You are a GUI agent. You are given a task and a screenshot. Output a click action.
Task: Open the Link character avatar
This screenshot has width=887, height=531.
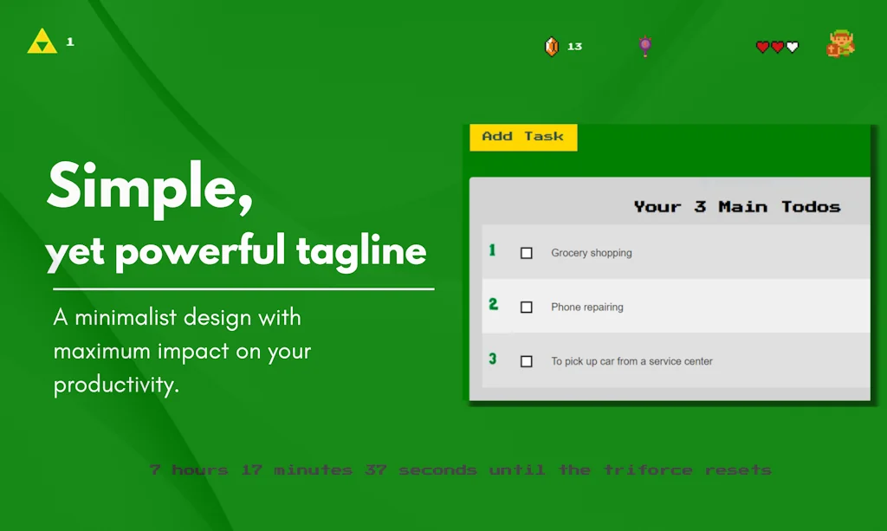click(x=840, y=43)
